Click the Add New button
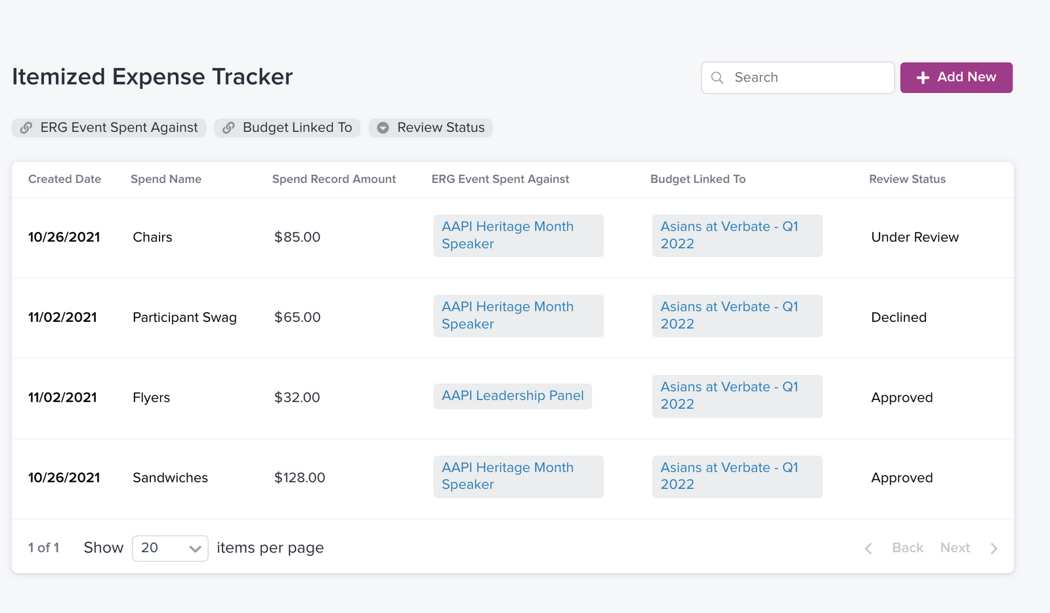This screenshot has height=613, width=1050. pyautogui.click(x=956, y=77)
